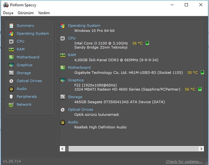Select the Storage drive icon in sidebar
This screenshot has width=209, height=165.
tap(11, 73)
